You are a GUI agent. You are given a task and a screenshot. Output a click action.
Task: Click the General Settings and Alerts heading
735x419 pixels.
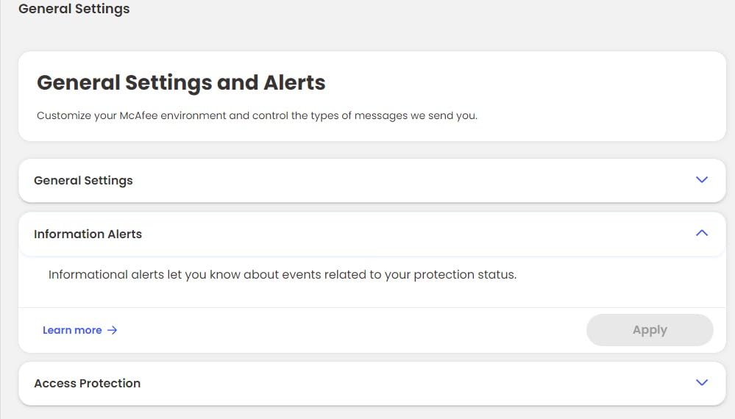pos(181,82)
